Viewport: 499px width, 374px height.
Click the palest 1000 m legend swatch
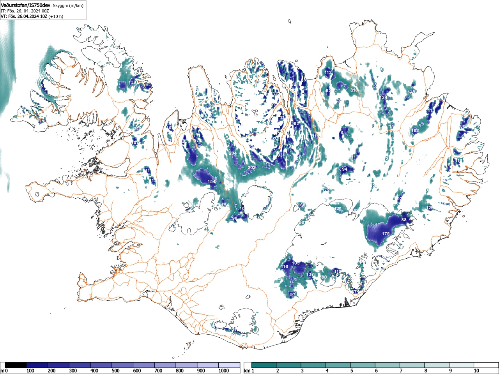coord(229,365)
